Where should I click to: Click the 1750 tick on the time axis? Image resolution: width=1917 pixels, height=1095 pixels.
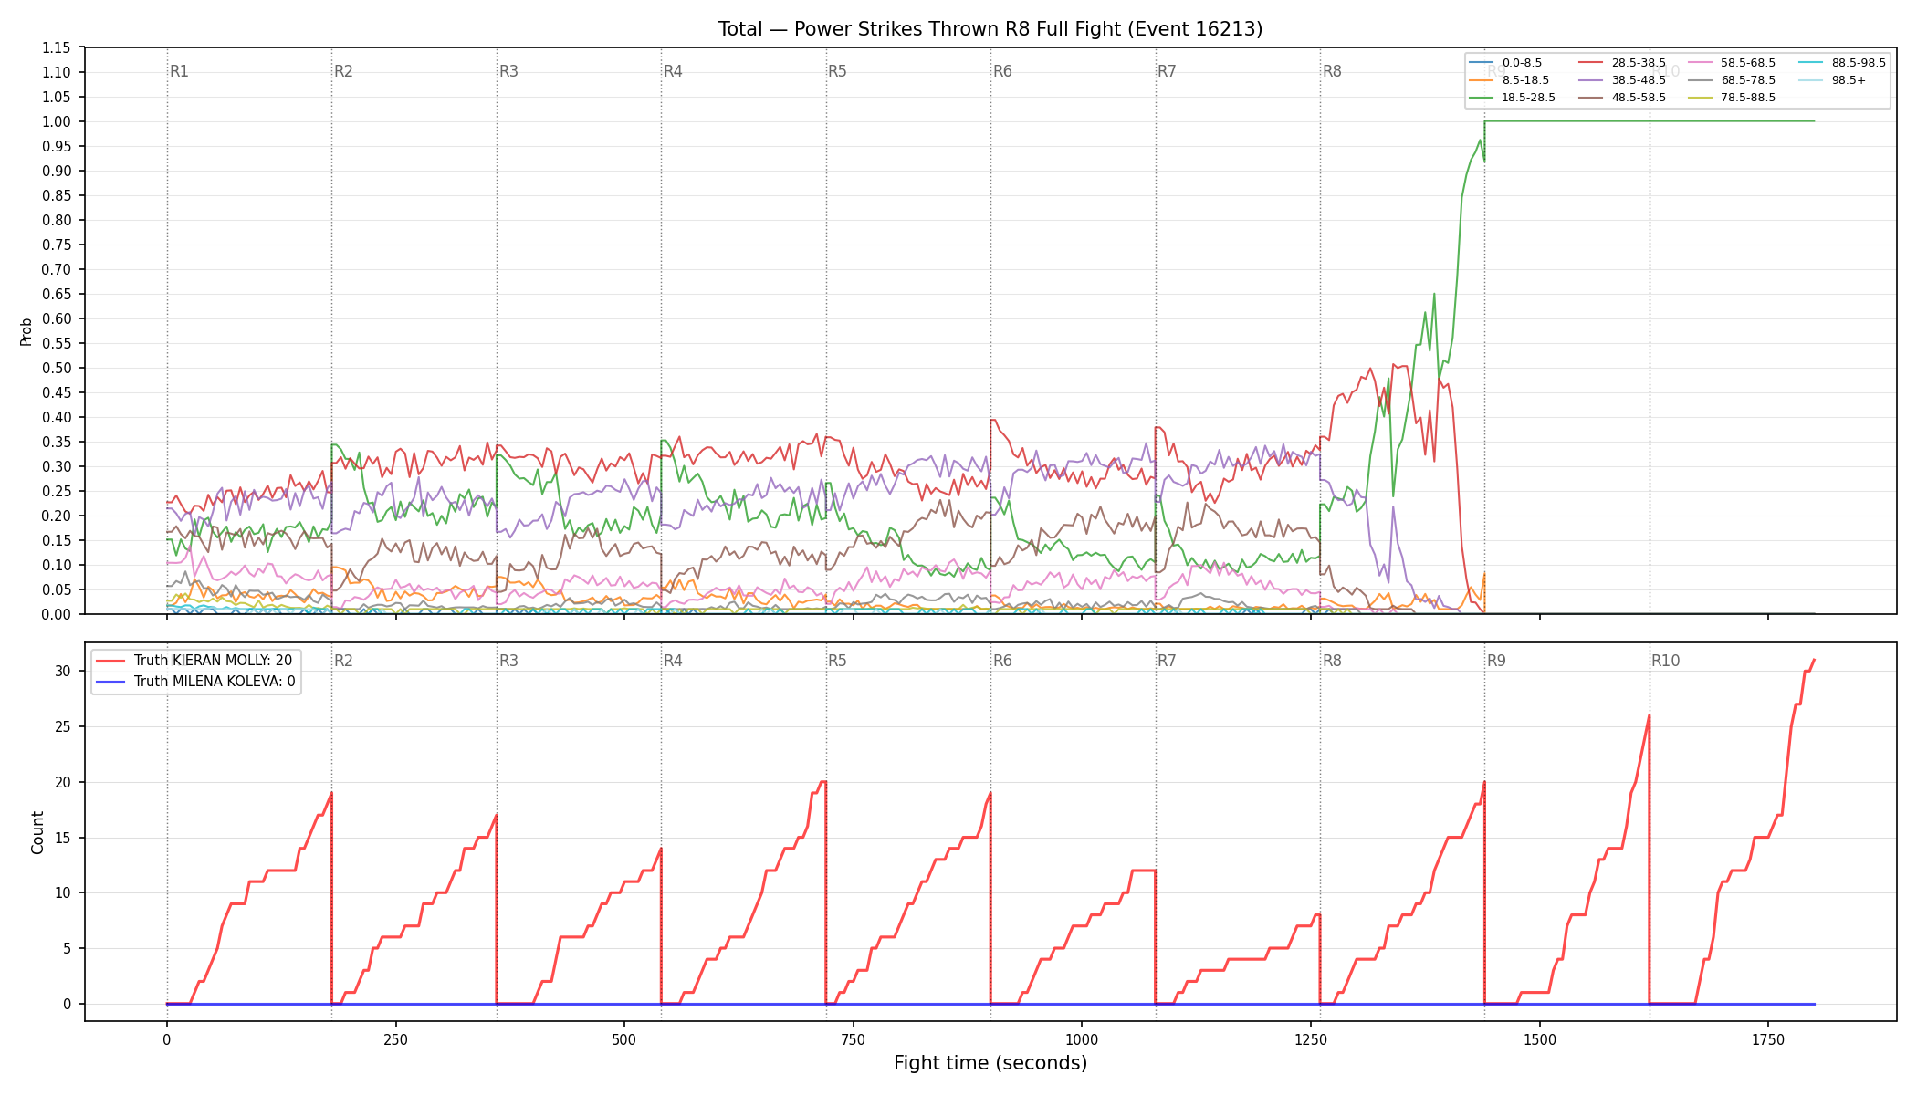(x=1768, y=1039)
